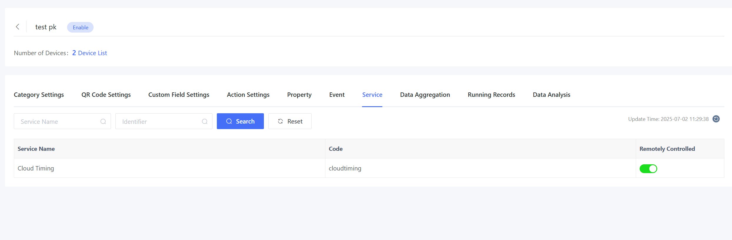Select the Action Settings tab

pyautogui.click(x=248, y=95)
